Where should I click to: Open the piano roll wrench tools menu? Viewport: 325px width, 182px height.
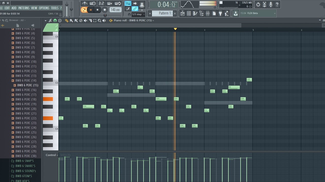[x=50, y=20]
